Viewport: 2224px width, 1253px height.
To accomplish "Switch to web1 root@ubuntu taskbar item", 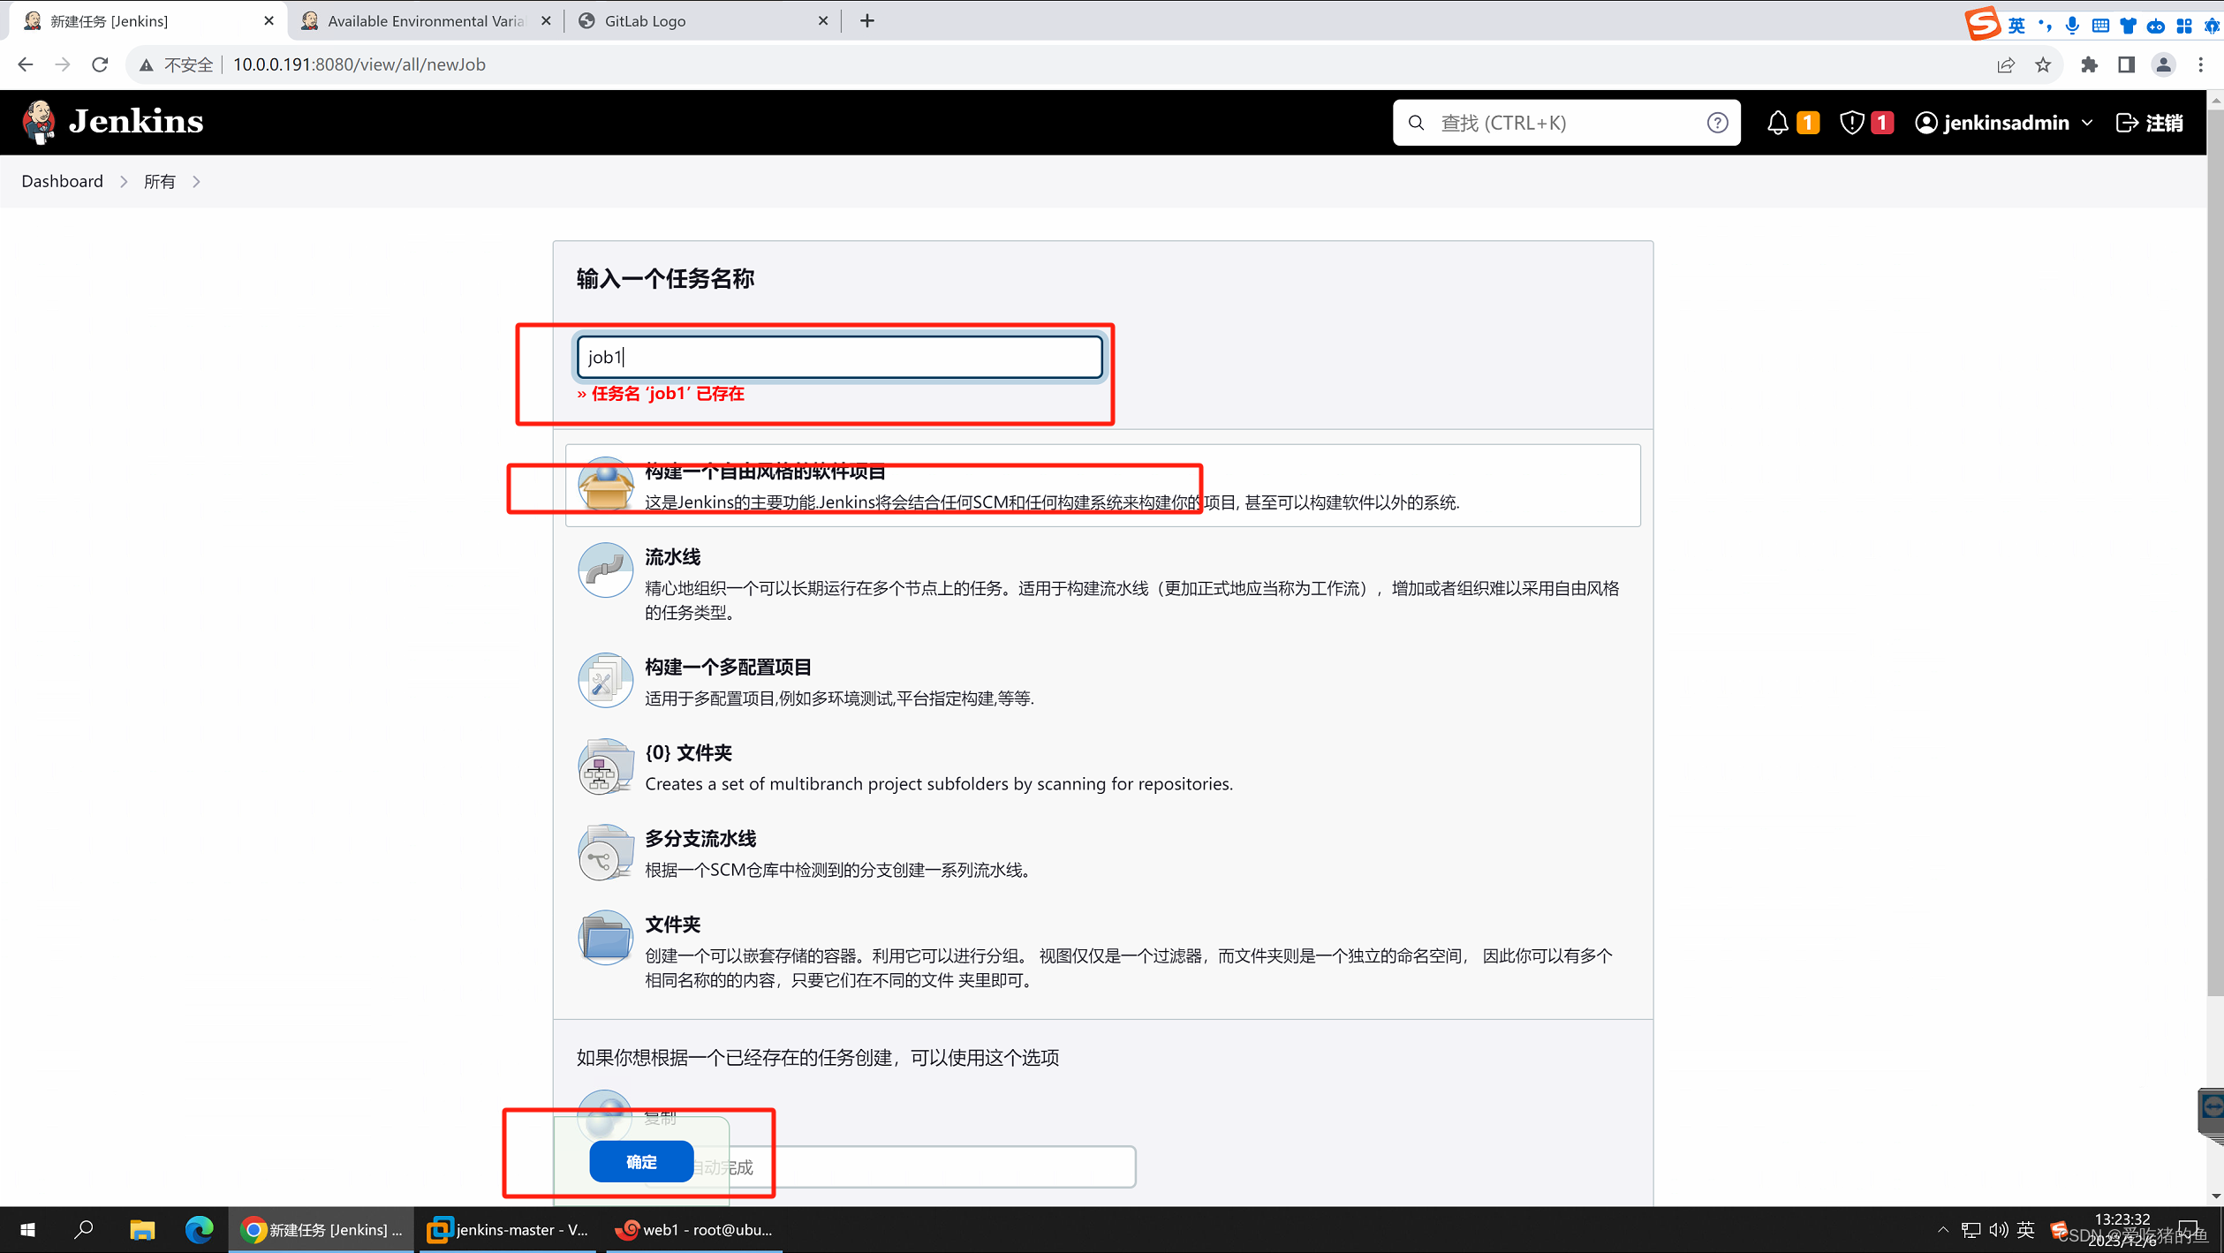I will click(x=695, y=1229).
